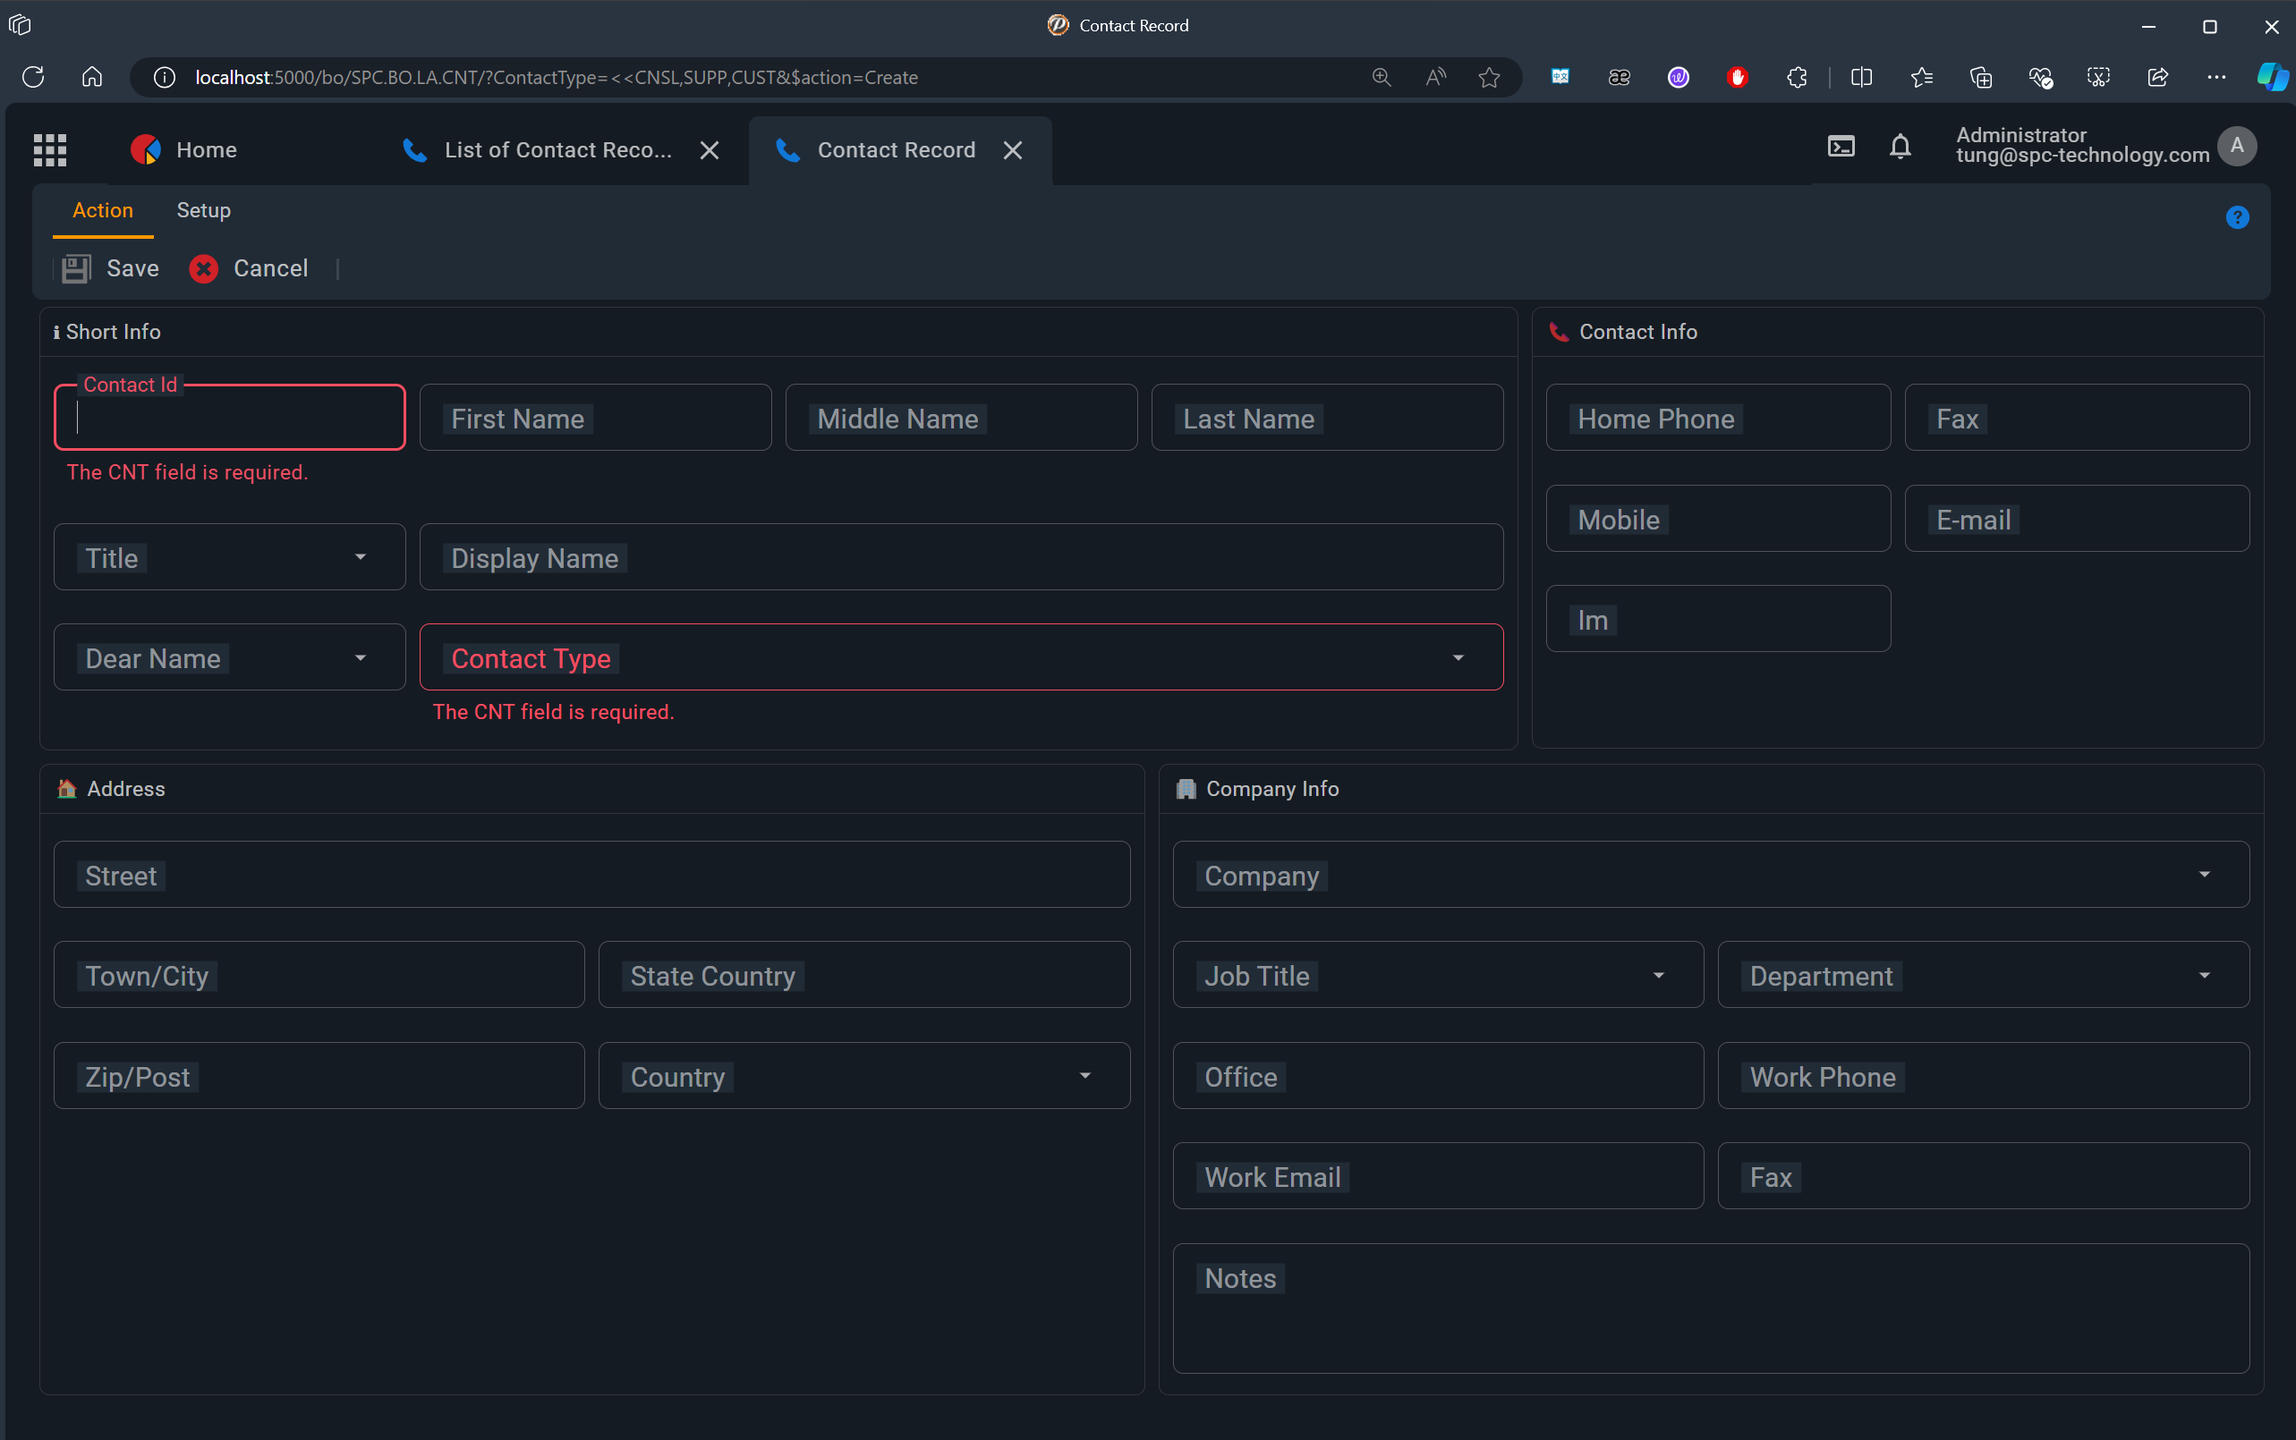This screenshot has width=2296, height=1440.
Task: Click the Street field
Action: (x=591, y=875)
